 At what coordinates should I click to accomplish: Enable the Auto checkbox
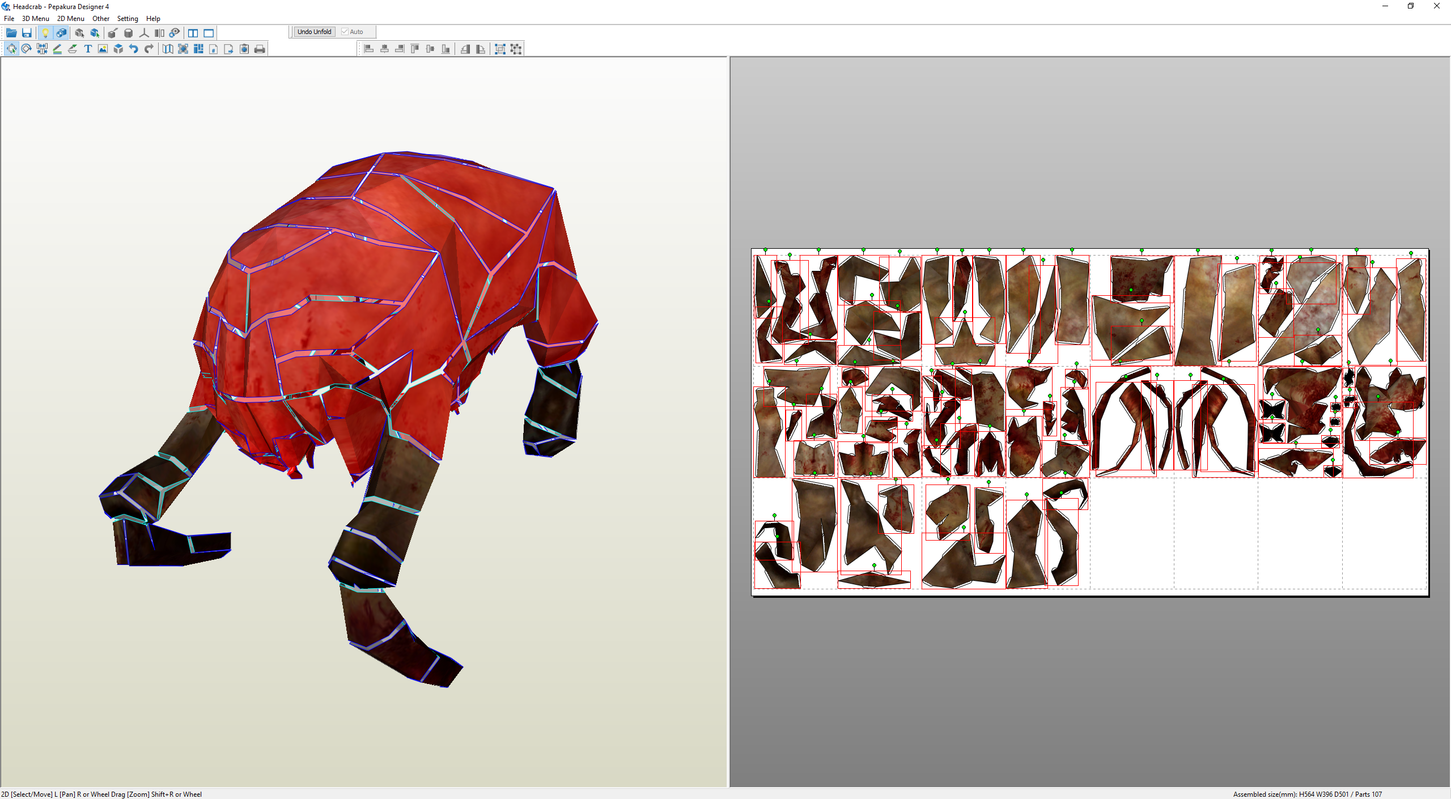tap(345, 32)
